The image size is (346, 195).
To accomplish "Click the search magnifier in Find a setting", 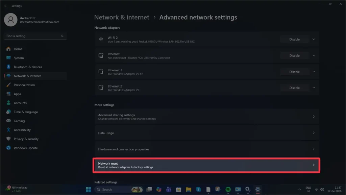I will (62, 36).
